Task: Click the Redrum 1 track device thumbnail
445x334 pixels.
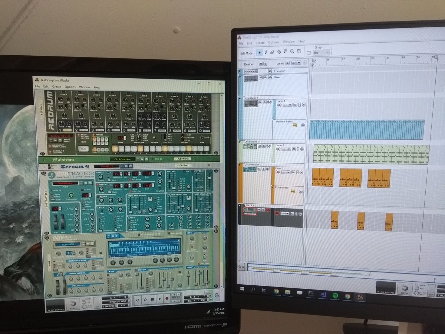Action: click(x=250, y=104)
